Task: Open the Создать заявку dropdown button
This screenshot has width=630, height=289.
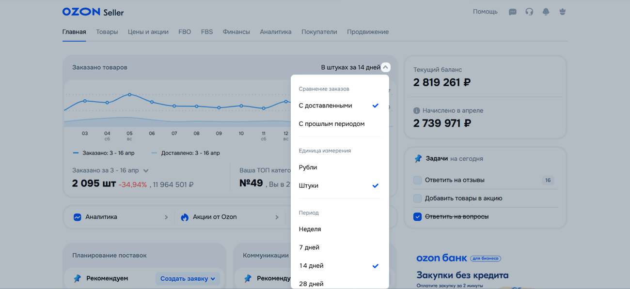Action: click(x=188, y=279)
